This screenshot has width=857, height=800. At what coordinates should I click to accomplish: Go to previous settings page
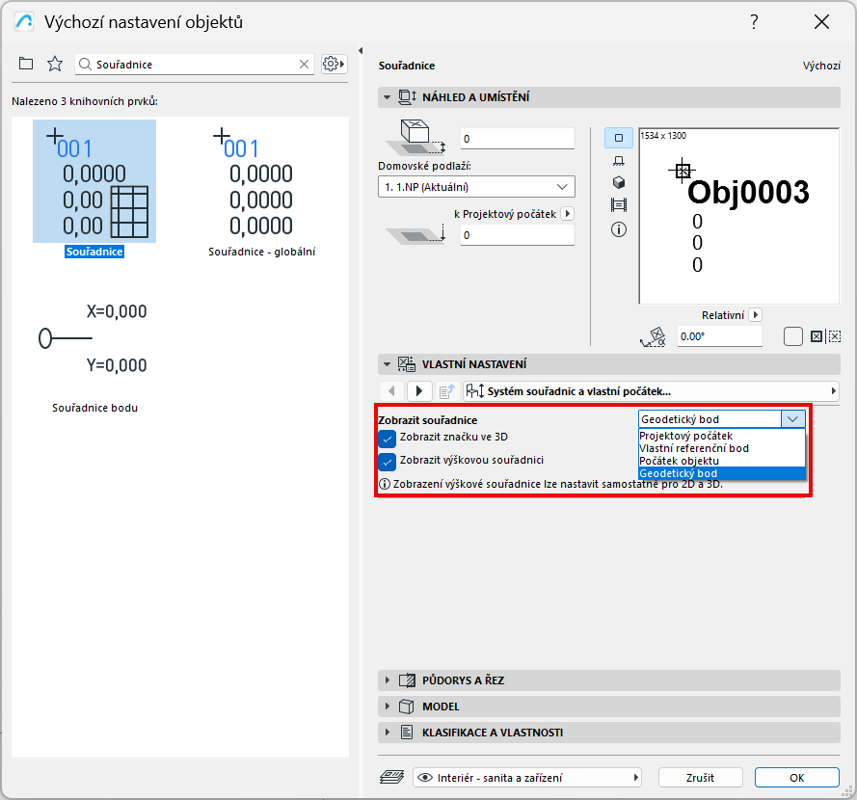point(391,391)
